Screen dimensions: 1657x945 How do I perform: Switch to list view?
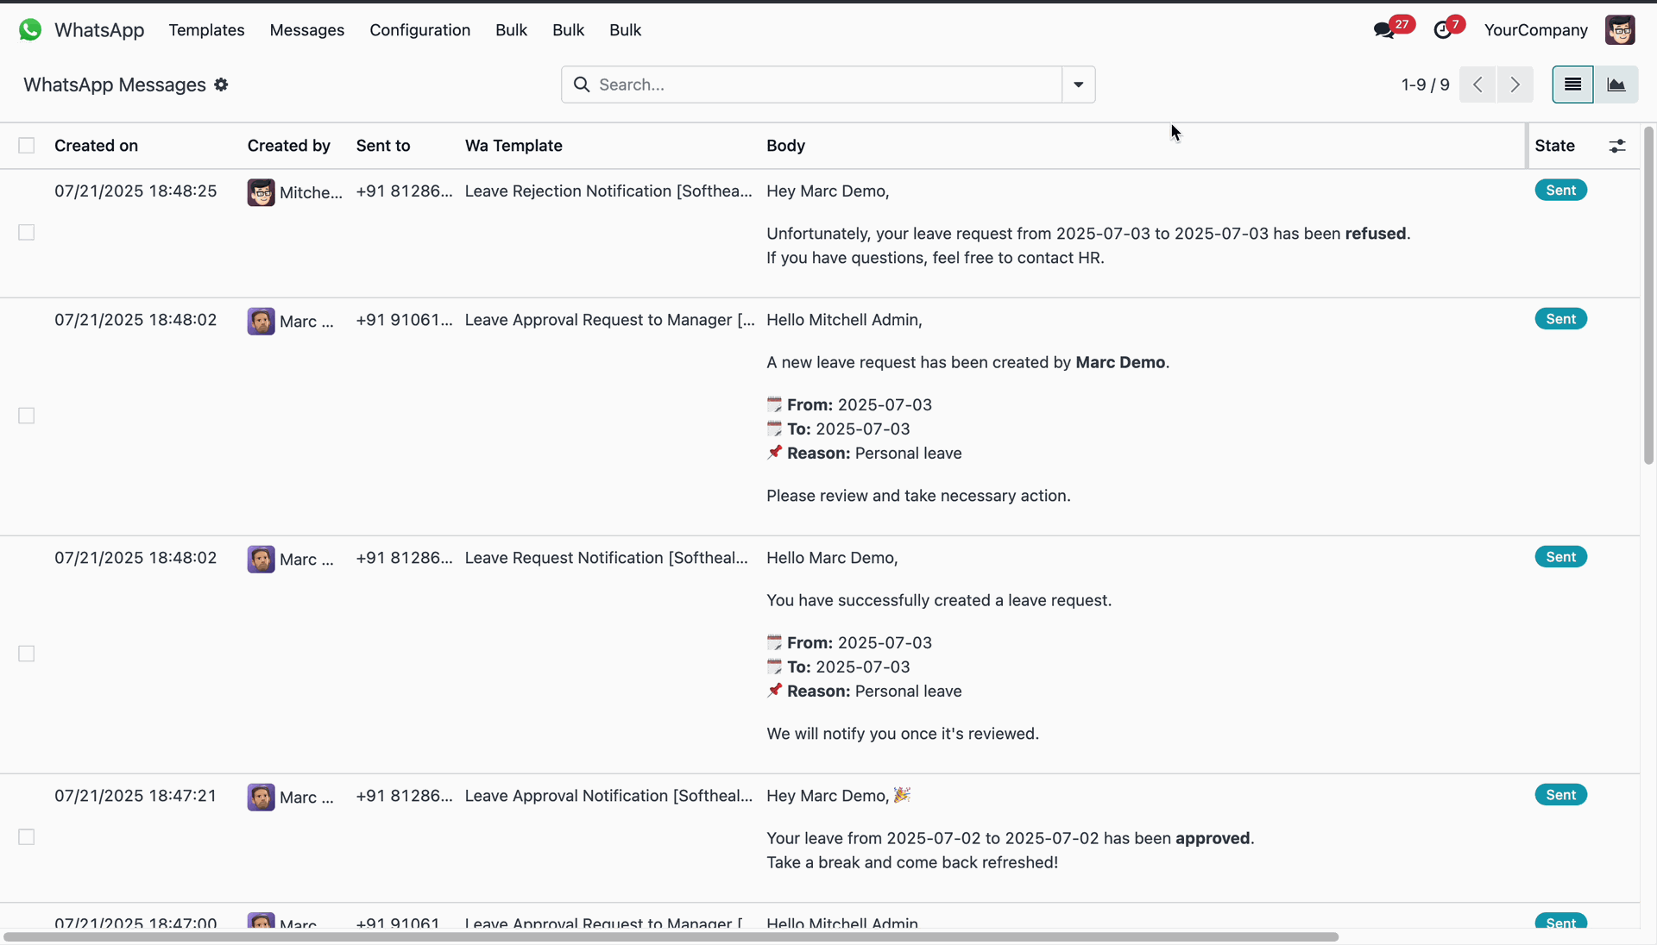(1572, 84)
